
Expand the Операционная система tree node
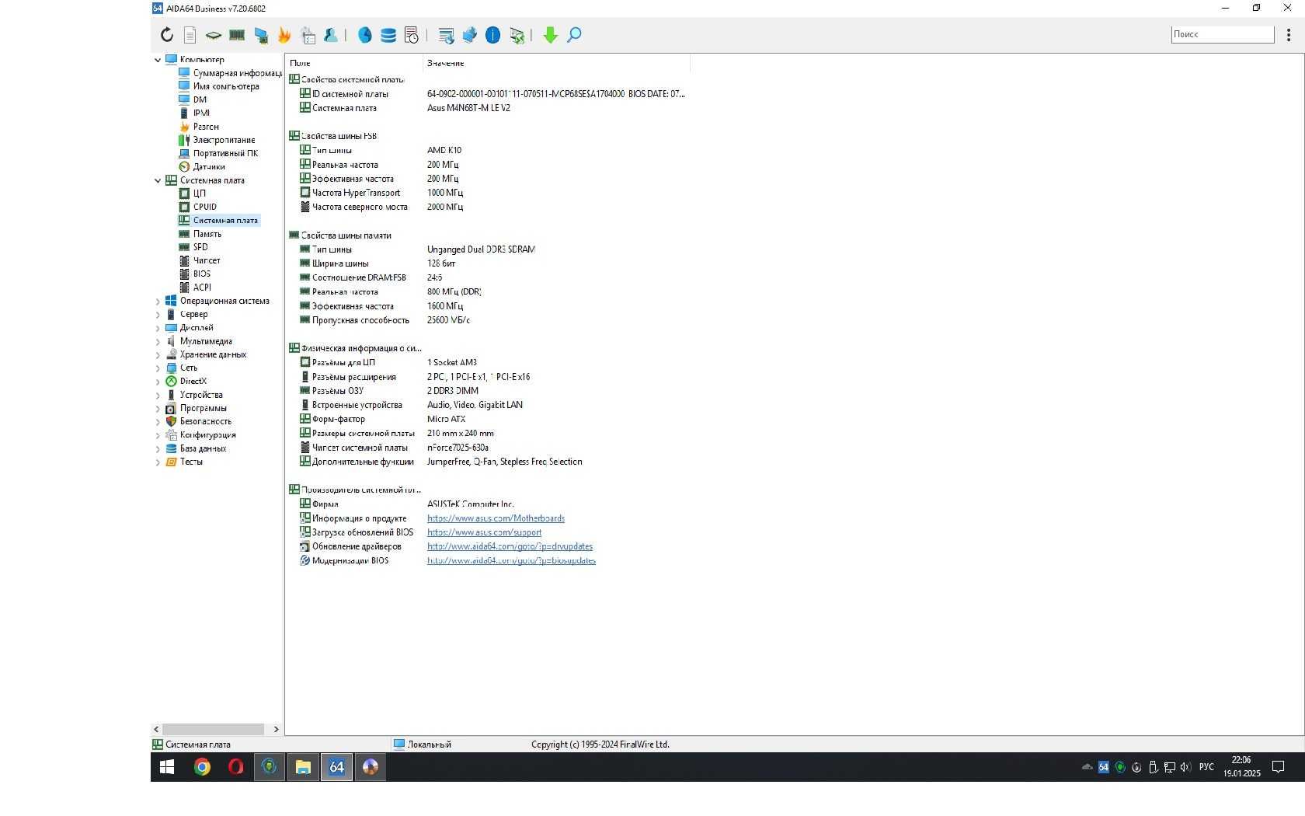[158, 302]
